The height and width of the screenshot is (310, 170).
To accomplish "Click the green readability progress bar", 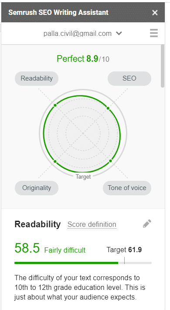I will [66, 263].
